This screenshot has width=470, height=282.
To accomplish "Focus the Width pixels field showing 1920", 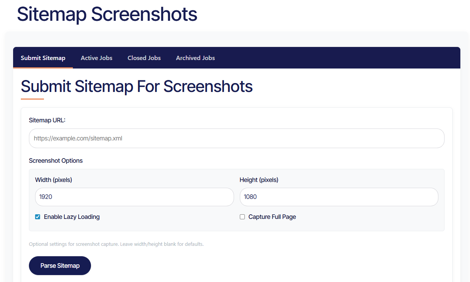I will (x=134, y=197).
